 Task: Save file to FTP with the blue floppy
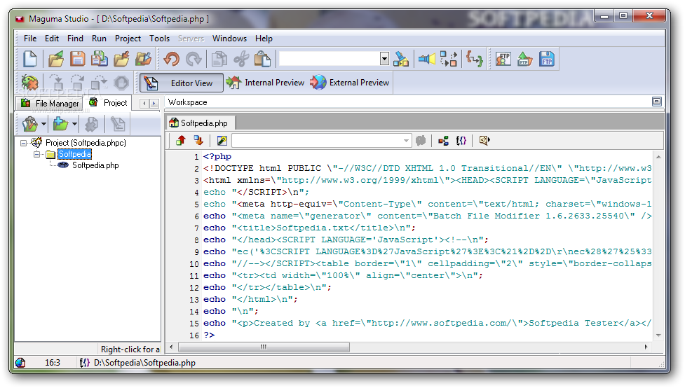point(547,59)
